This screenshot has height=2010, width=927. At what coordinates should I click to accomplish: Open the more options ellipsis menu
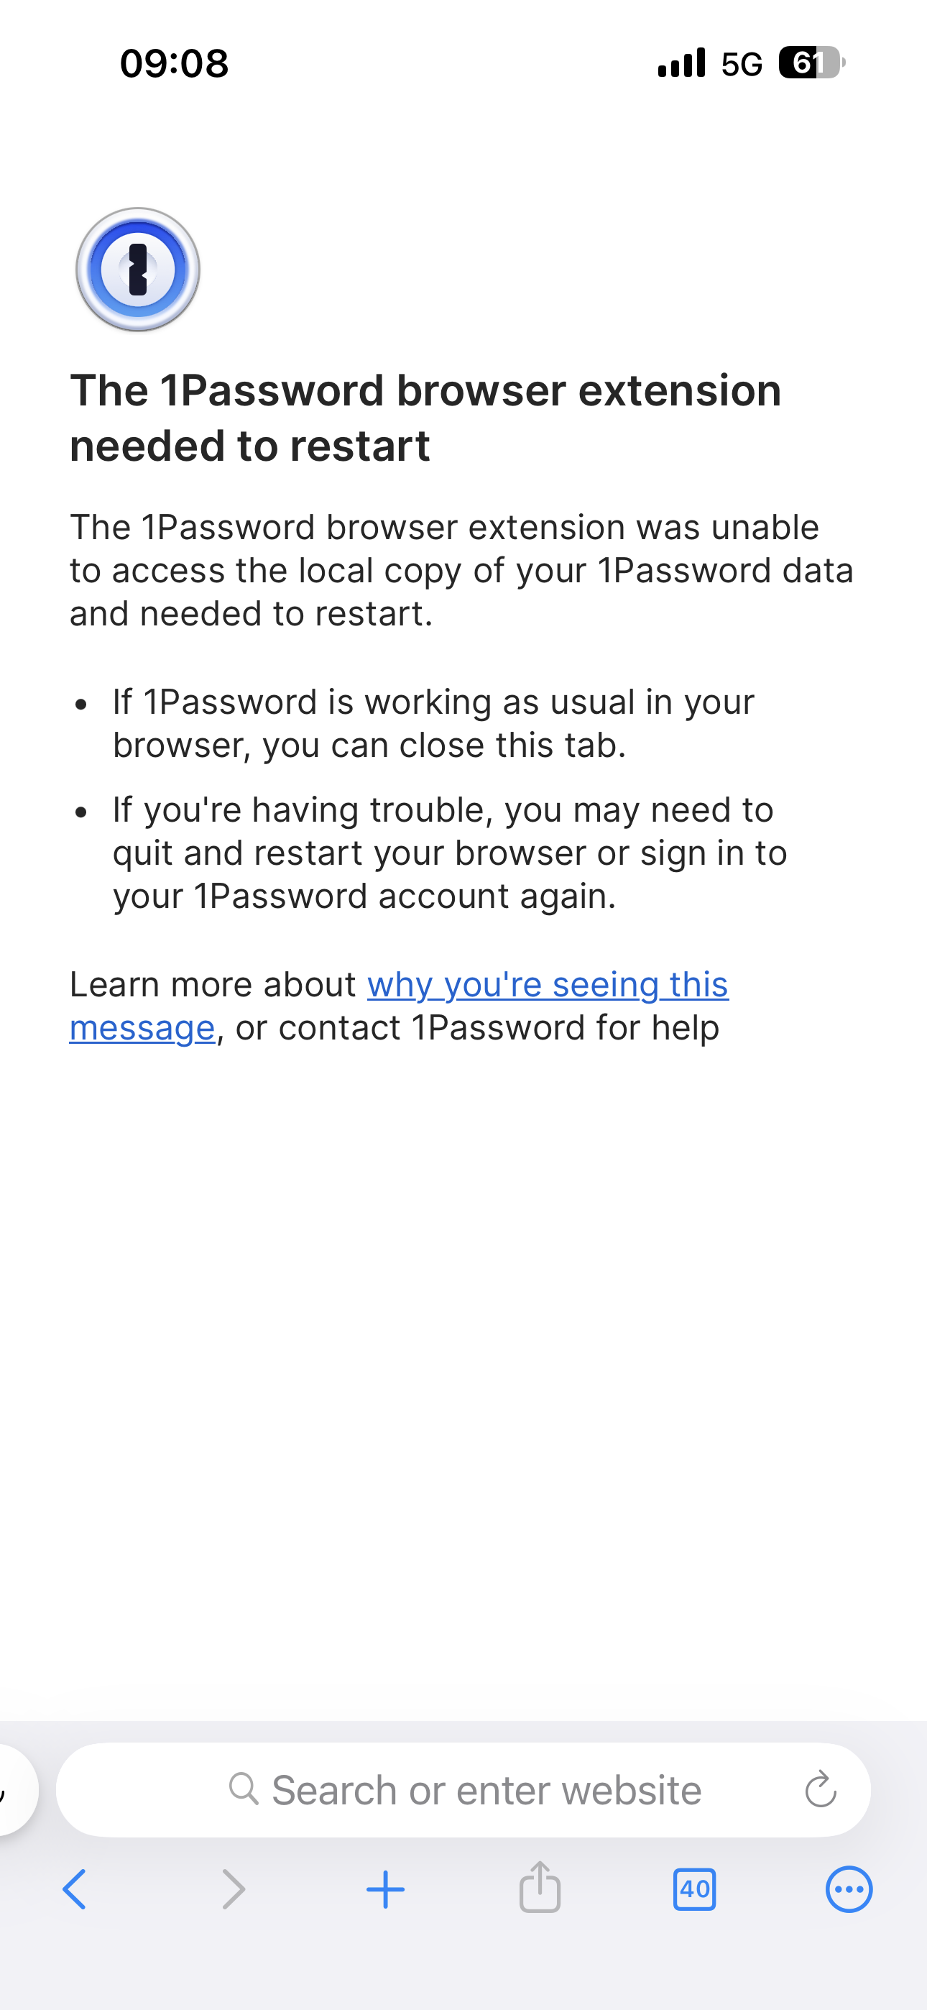848,1889
